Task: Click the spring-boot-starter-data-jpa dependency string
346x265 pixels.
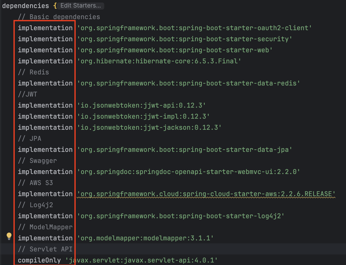Action: pyautogui.click(x=184, y=150)
